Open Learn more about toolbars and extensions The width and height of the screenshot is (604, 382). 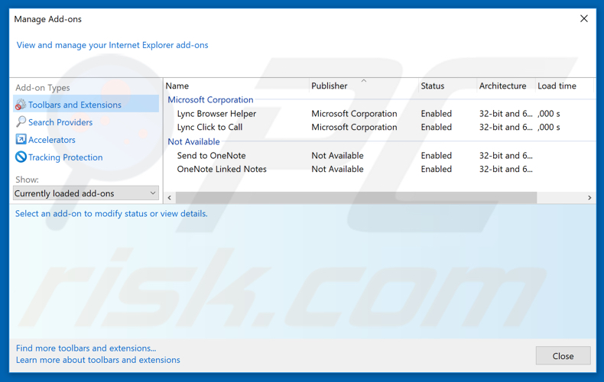[x=98, y=360]
